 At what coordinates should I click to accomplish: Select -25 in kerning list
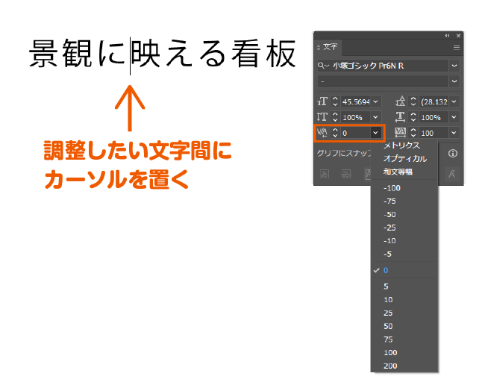coord(404,228)
